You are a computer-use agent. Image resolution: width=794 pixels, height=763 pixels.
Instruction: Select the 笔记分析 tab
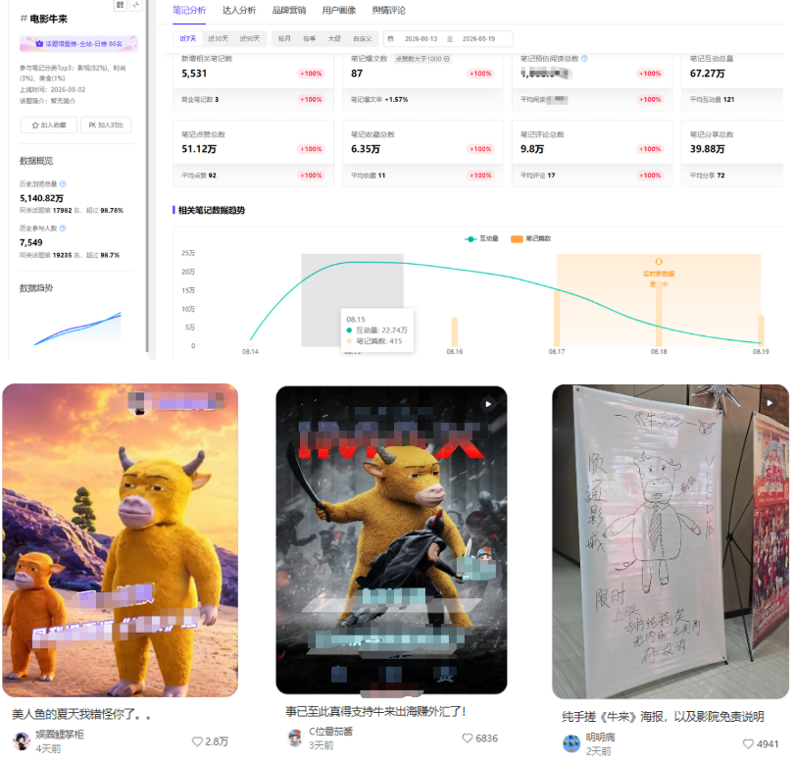pyautogui.click(x=189, y=10)
